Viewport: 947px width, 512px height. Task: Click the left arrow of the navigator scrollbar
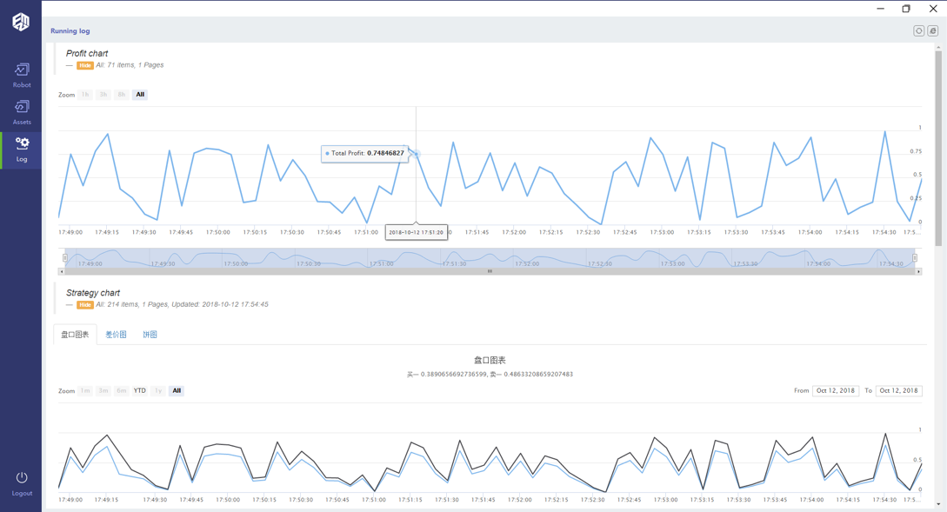click(x=61, y=272)
